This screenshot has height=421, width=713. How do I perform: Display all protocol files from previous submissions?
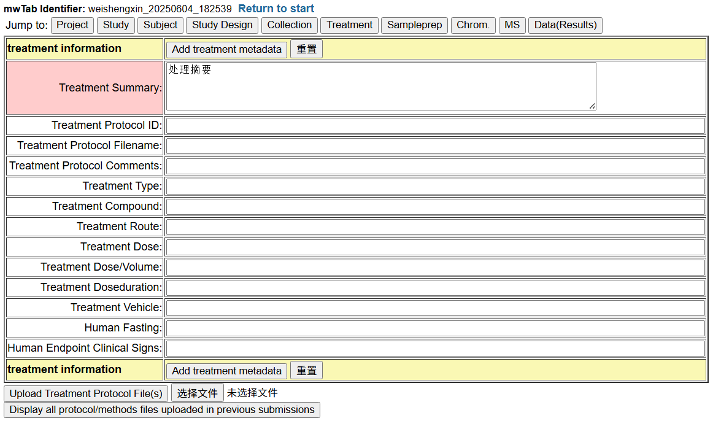pyautogui.click(x=162, y=410)
